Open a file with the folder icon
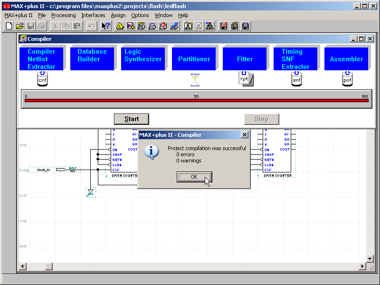 coord(19,26)
